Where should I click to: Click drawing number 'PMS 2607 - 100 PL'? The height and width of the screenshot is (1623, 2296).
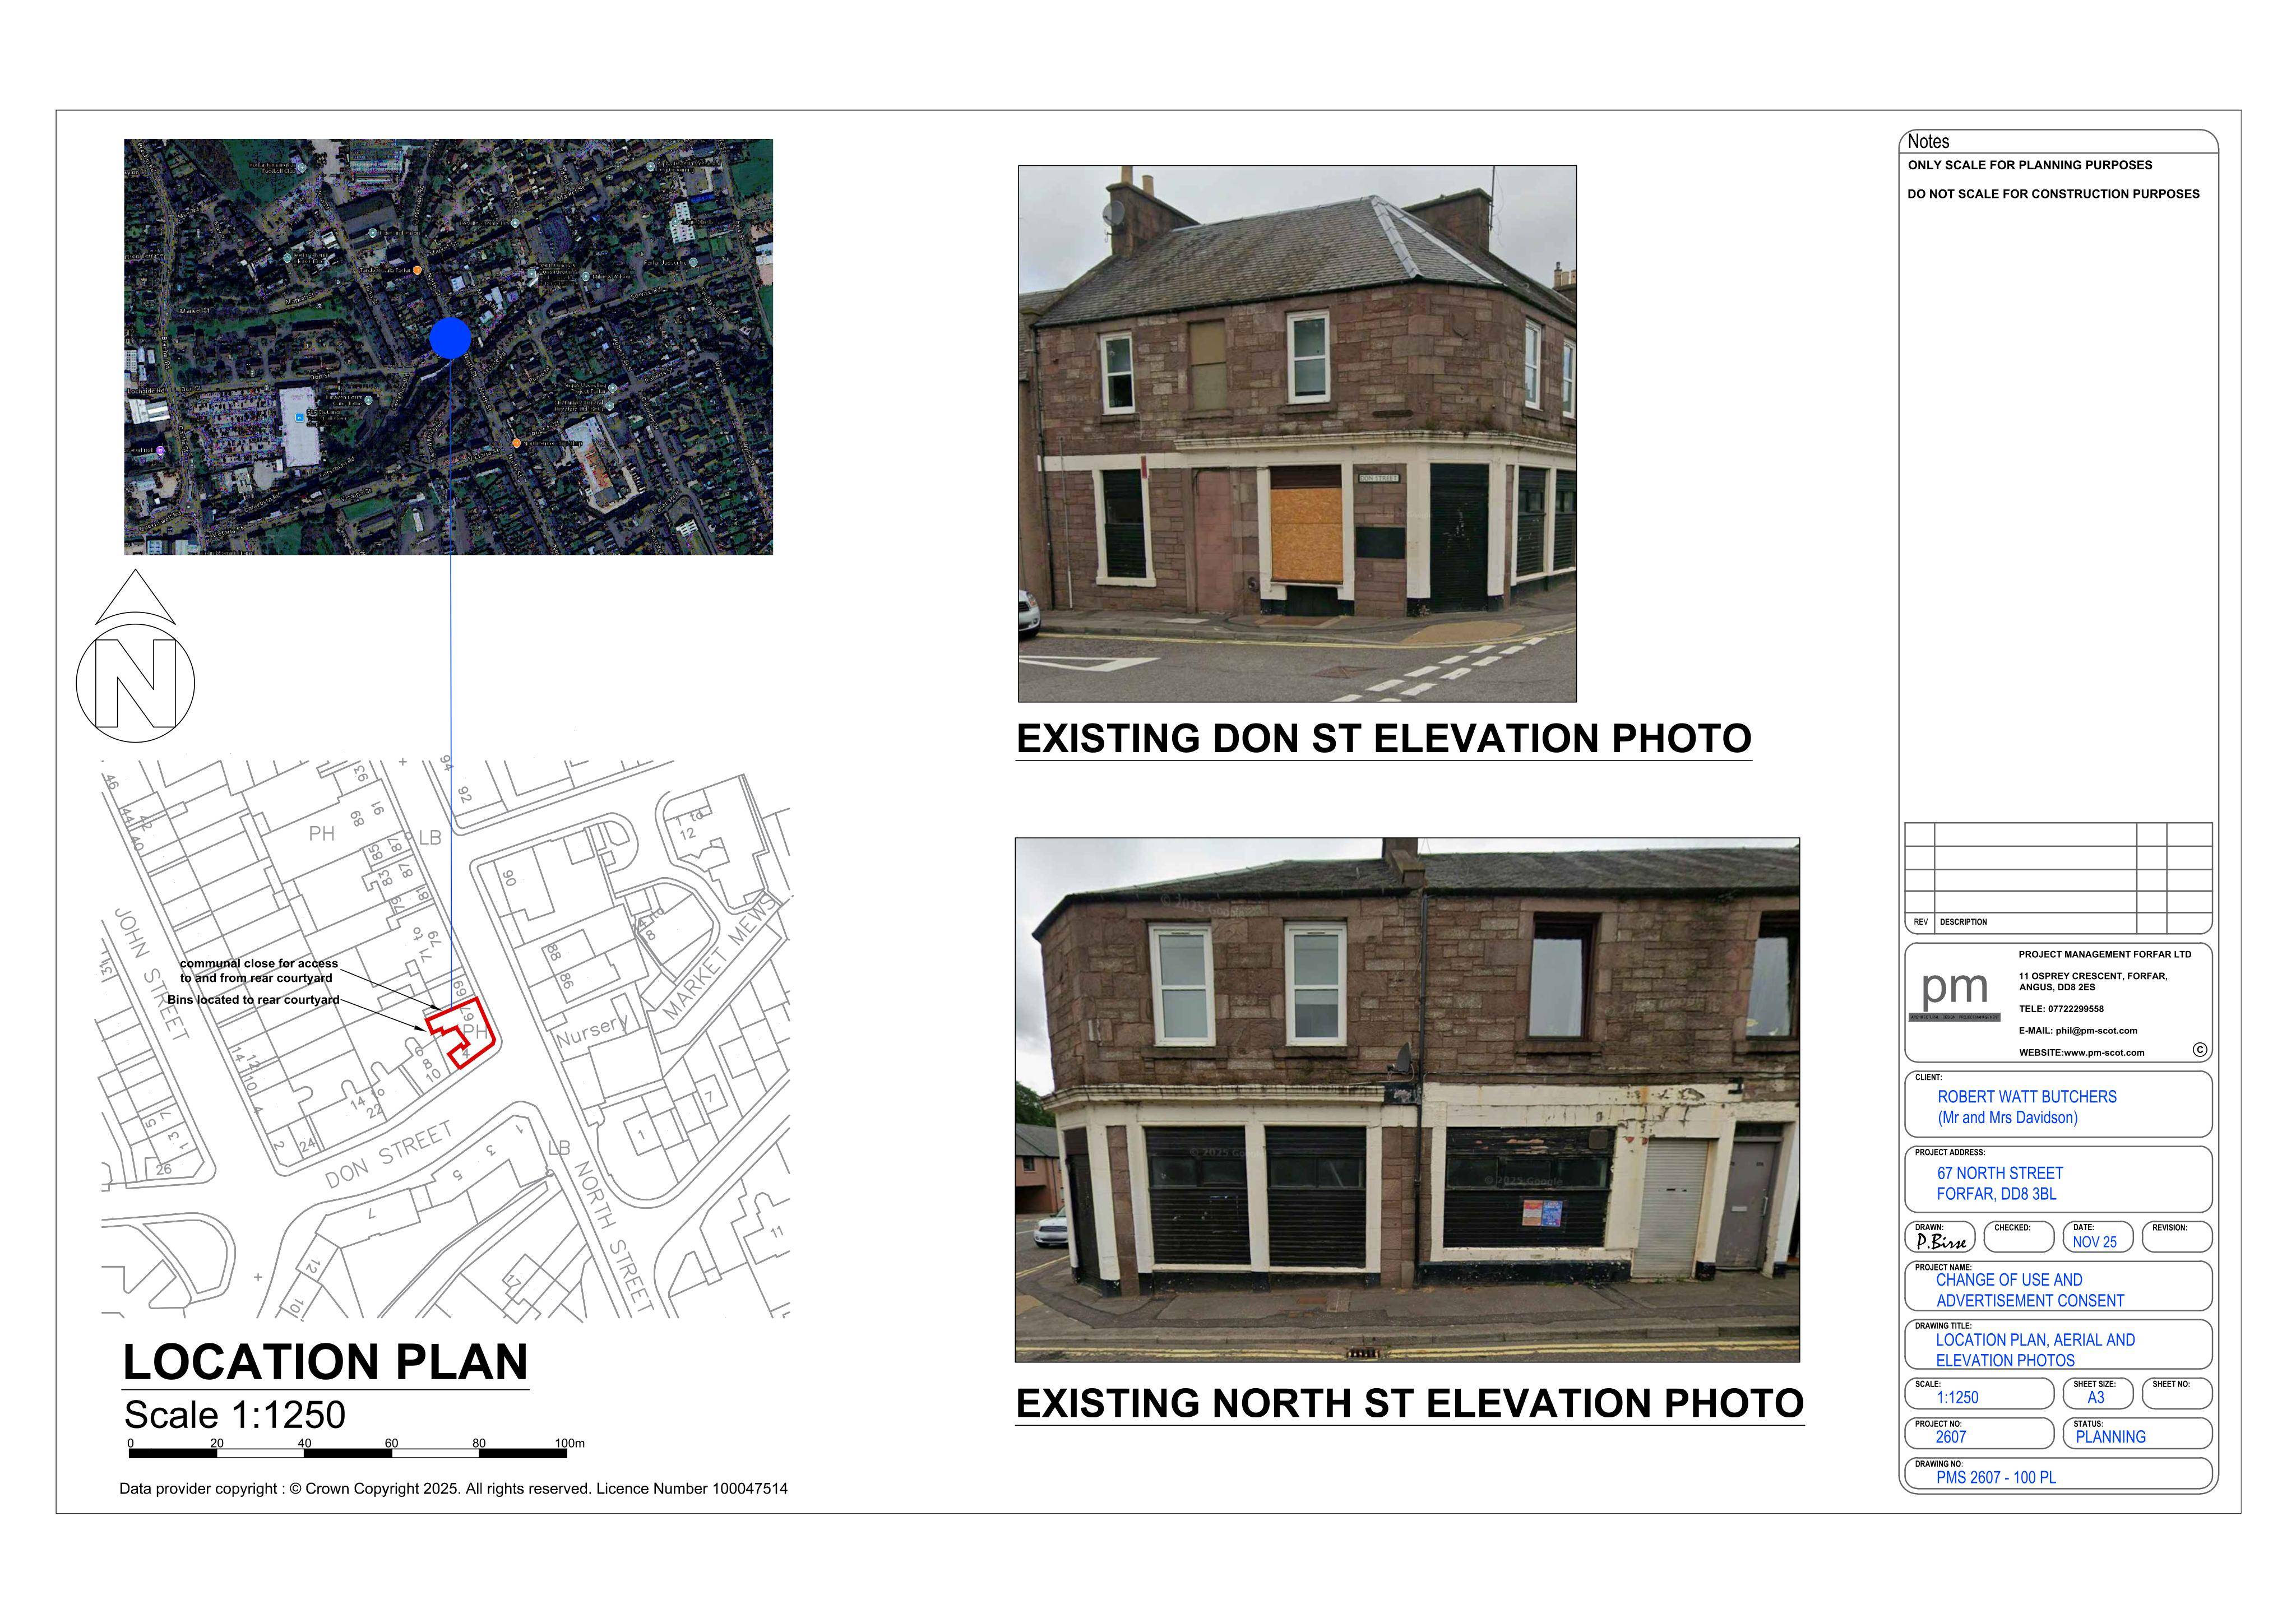[x=1996, y=1477]
